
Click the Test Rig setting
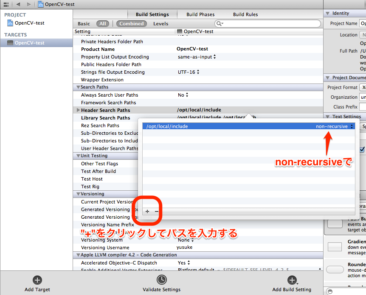[90, 186]
